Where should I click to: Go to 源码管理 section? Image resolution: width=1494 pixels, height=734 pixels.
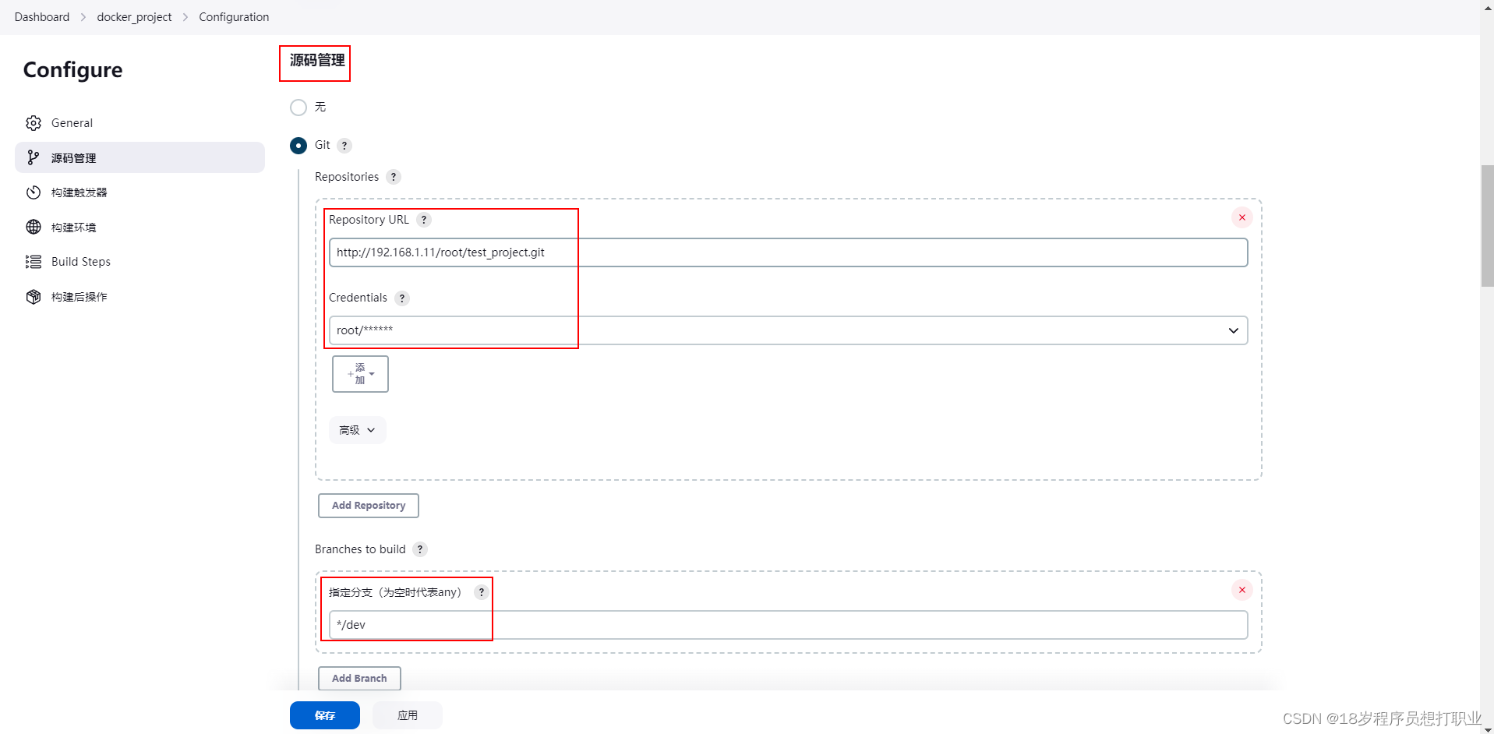[140, 157]
